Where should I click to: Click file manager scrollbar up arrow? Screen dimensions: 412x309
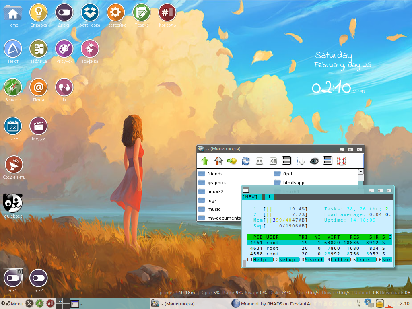[x=361, y=172]
